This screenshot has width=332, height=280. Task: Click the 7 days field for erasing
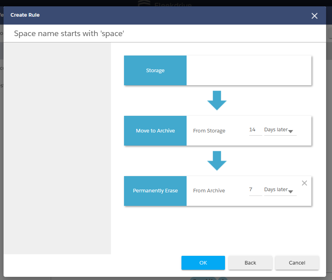(x=255, y=190)
